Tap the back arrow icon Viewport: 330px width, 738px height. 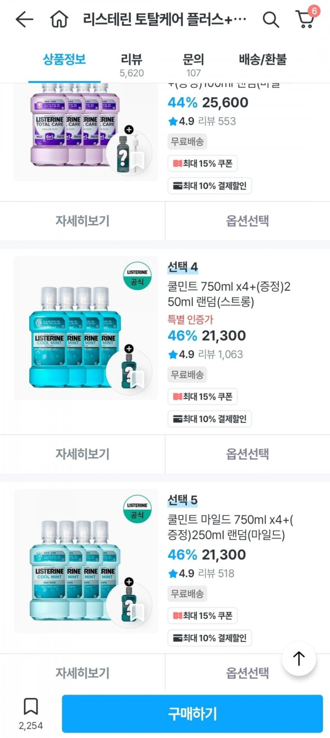coord(24,19)
